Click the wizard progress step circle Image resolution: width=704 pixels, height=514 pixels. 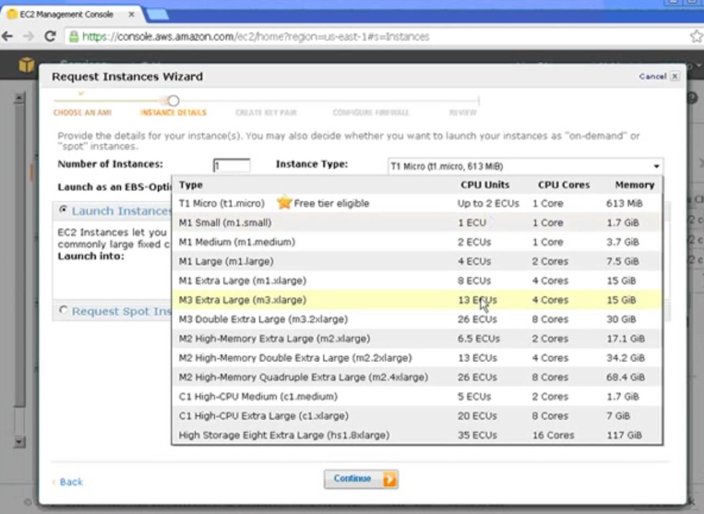click(173, 101)
